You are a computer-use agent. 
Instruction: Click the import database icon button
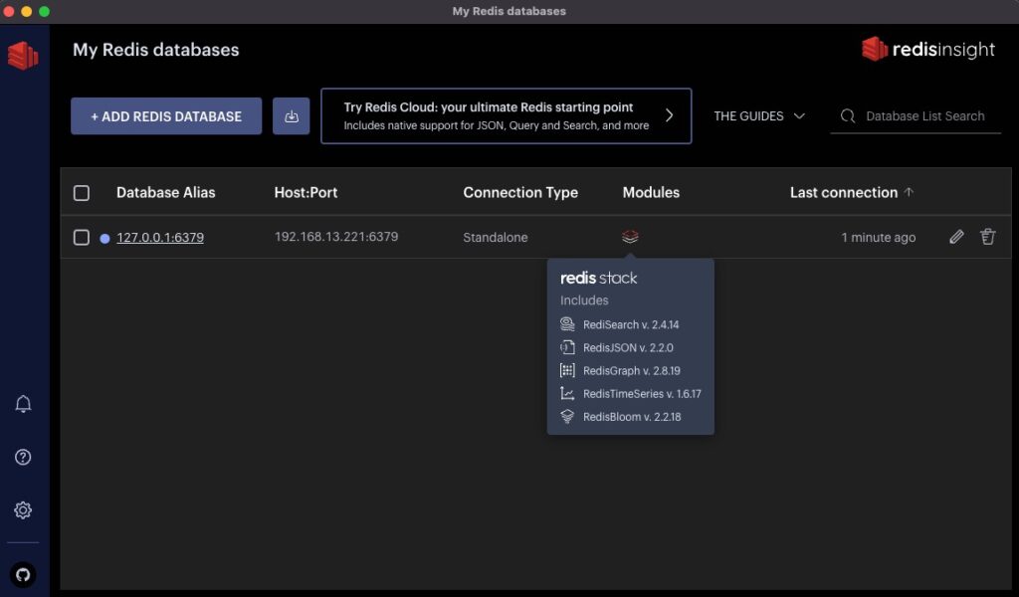click(x=292, y=116)
